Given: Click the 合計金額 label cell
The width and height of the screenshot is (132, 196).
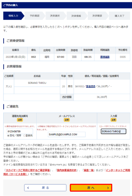Looking at the screenshot, I should pyautogui.click(x=67, y=97).
